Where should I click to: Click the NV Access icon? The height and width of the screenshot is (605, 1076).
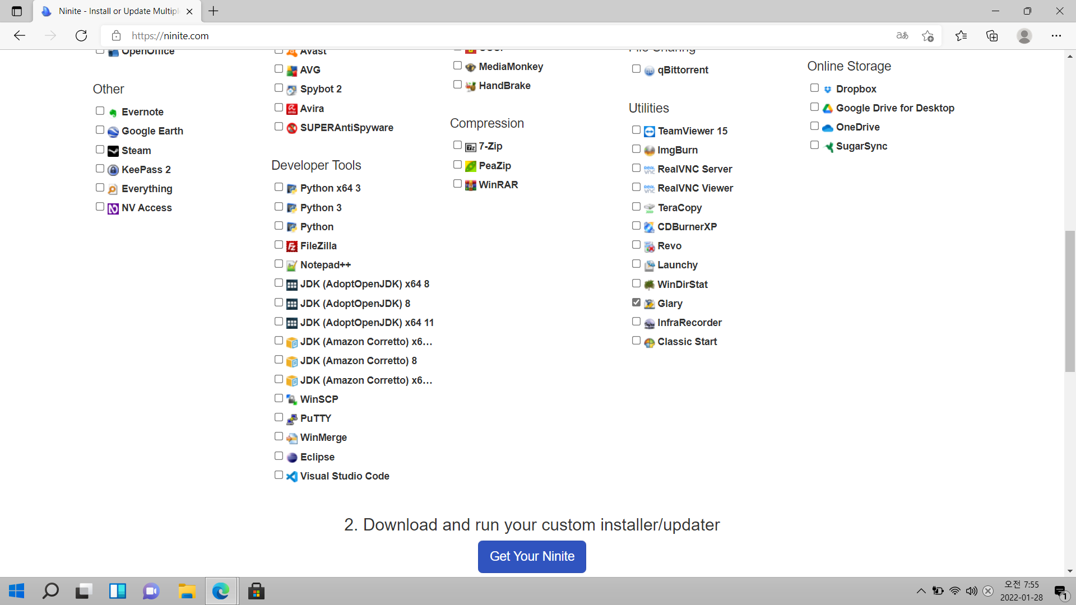(x=113, y=208)
